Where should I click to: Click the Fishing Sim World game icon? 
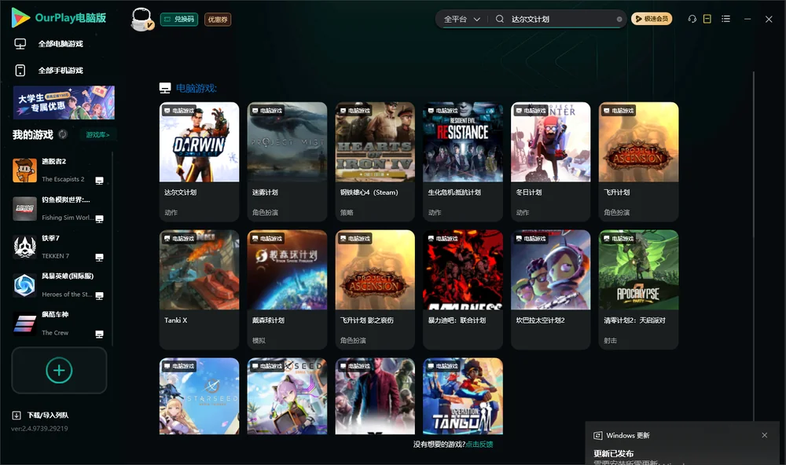24,209
